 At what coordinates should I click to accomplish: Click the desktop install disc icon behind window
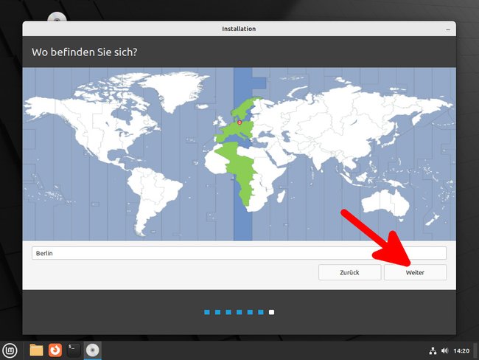57,17
